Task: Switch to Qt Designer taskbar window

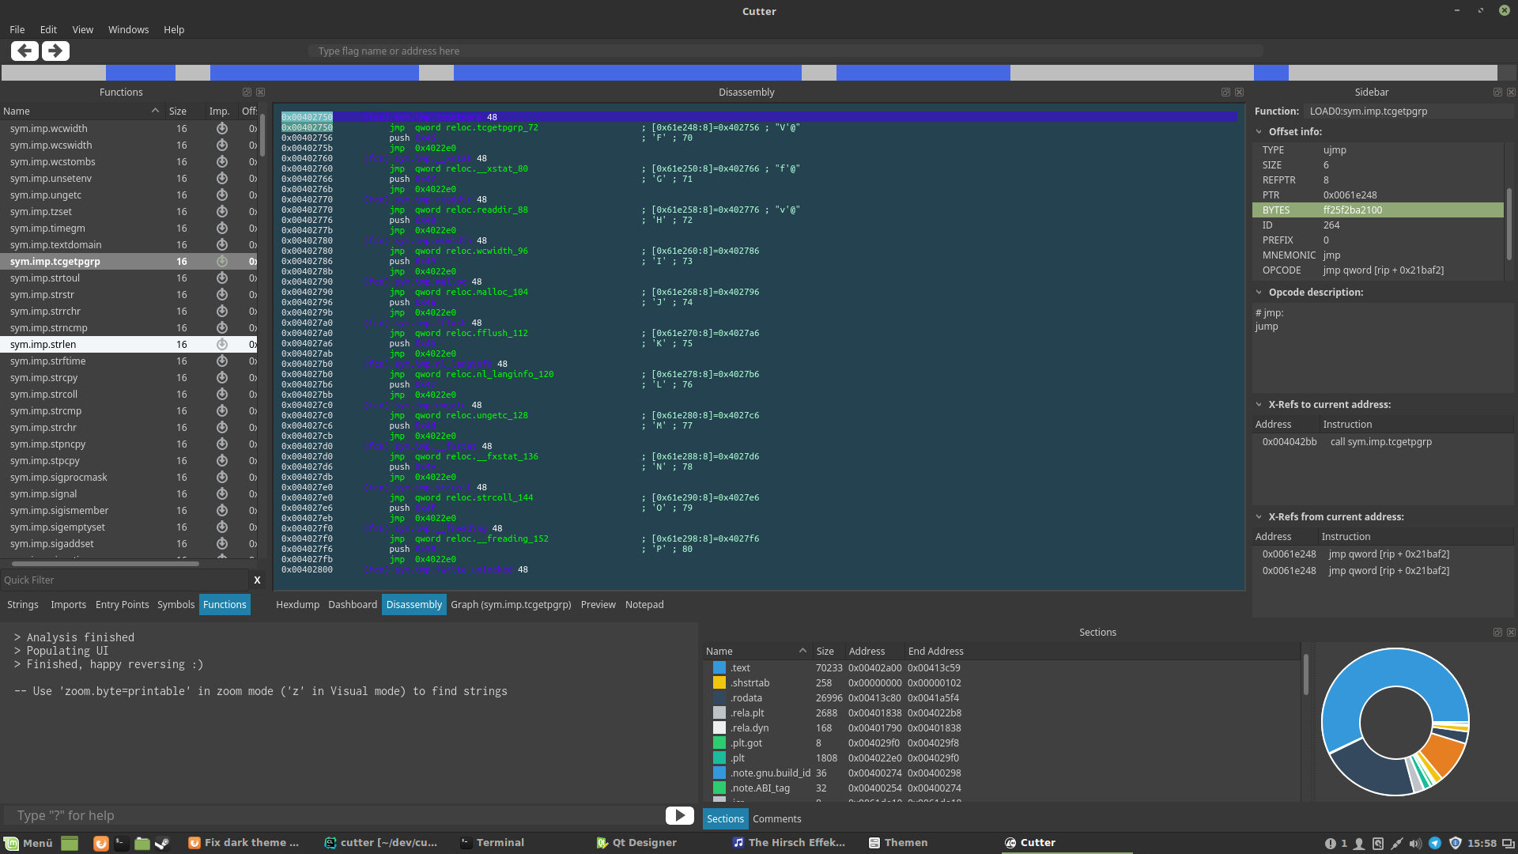Action: tap(637, 843)
